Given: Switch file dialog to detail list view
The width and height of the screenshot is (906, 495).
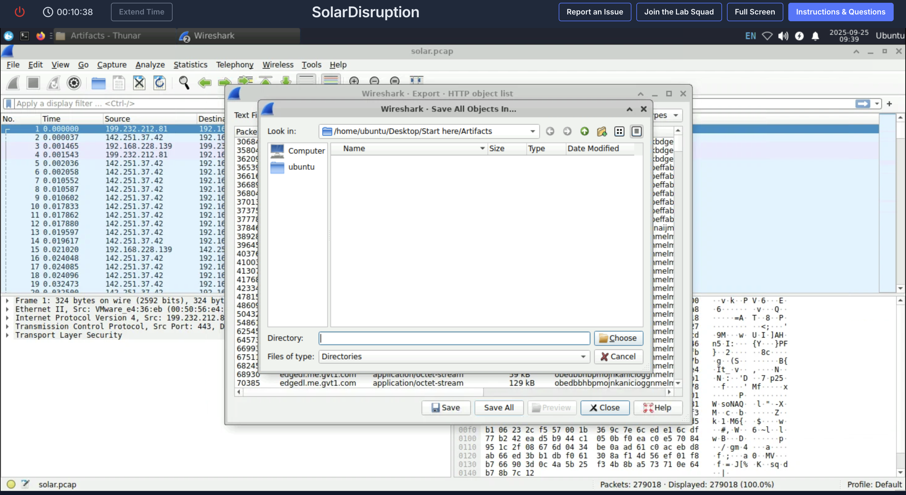Looking at the screenshot, I should pyautogui.click(x=636, y=131).
